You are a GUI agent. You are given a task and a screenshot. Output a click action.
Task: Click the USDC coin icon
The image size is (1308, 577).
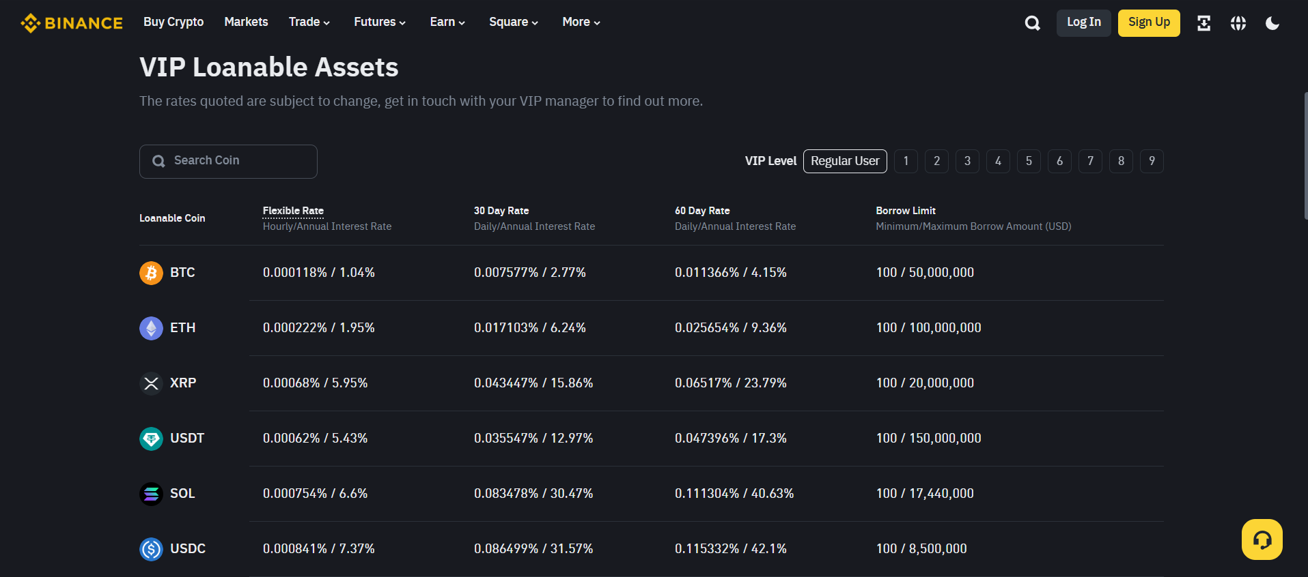(151, 549)
